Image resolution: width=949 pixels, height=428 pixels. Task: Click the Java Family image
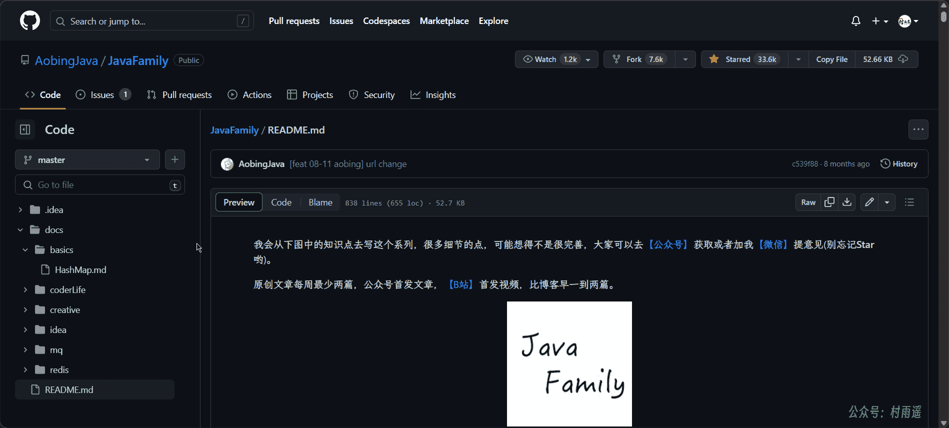pos(569,364)
